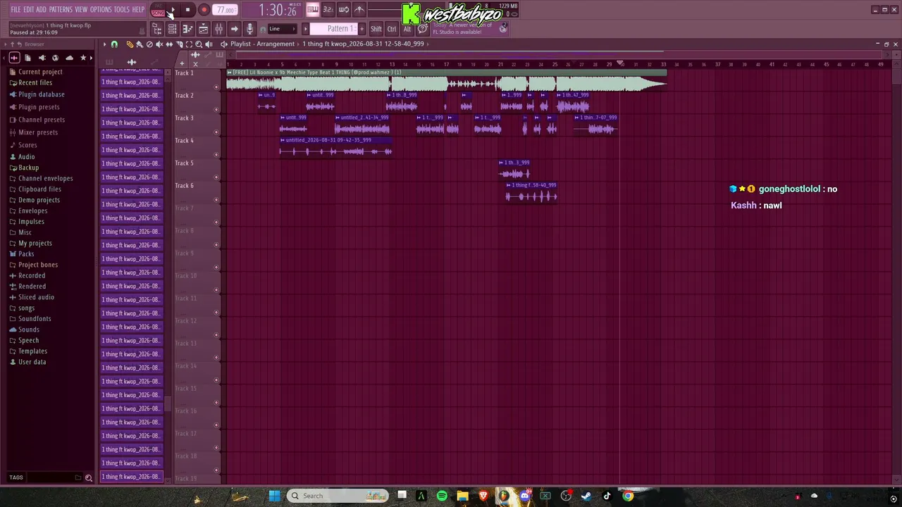The image size is (902, 507).
Task: Select the Zoom magnifier tool in playlist
Action: (x=199, y=44)
